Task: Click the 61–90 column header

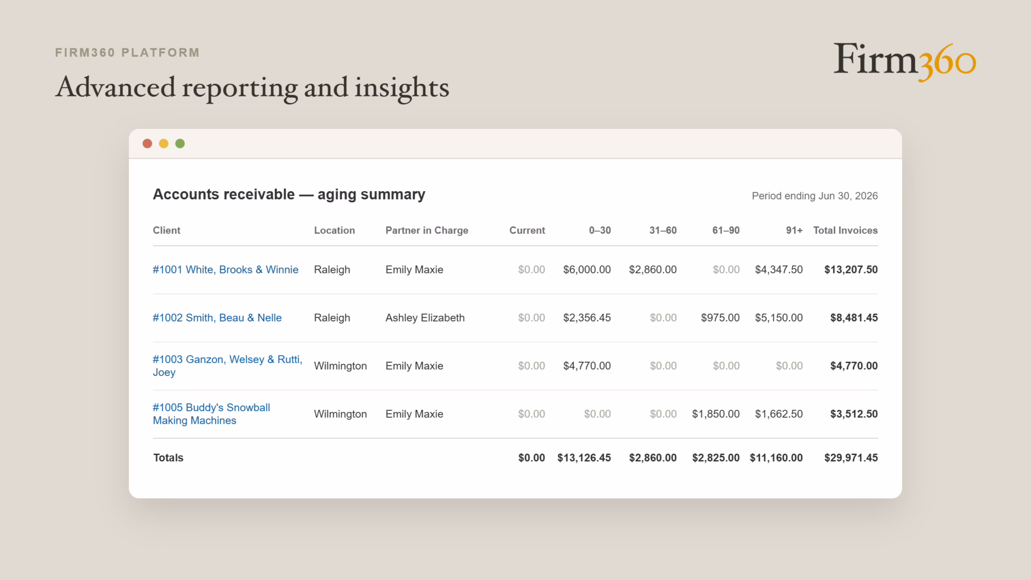Action: click(726, 230)
